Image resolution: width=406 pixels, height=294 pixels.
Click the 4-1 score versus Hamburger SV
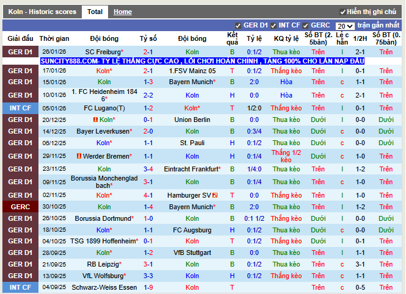click(x=148, y=195)
